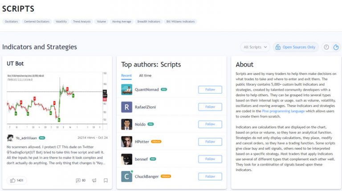This screenshot has height=191, width=342.
Task: Open Noldo's avatar picture
Action: coord(127,124)
